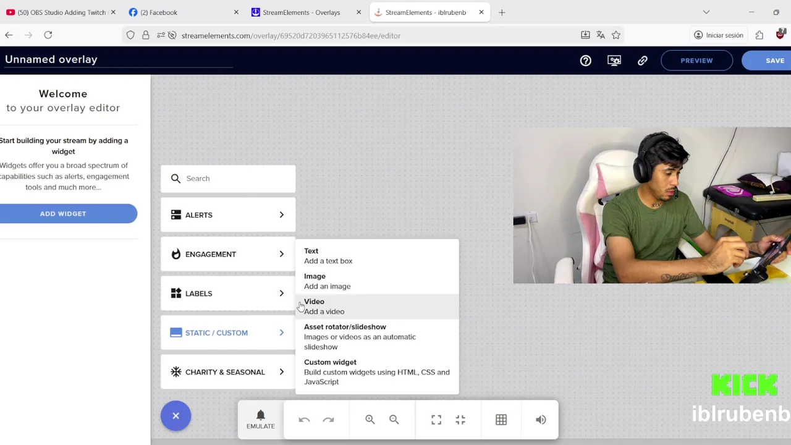Click the Static / Custom icon
This screenshot has width=791, height=445.
176,333
